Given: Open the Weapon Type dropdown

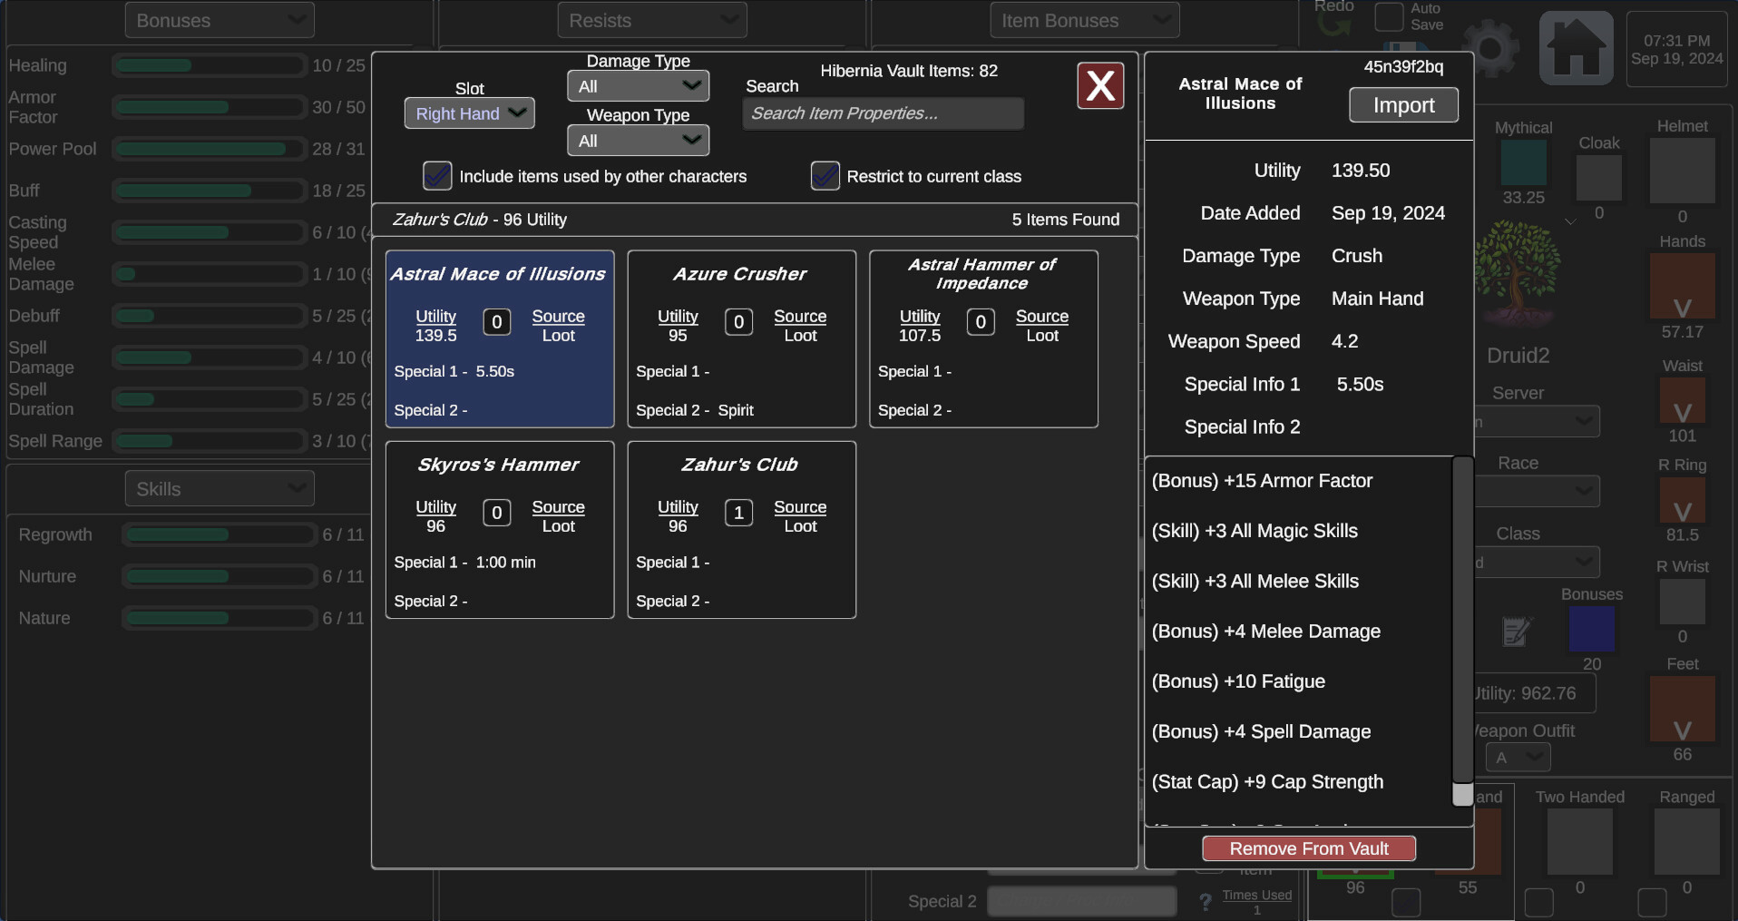Looking at the screenshot, I should coord(638,141).
